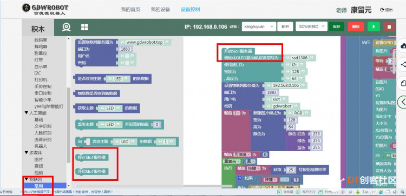Select 图片 under 多媒体
Image resolution: width=406 pixels, height=196 pixels.
[38, 159]
